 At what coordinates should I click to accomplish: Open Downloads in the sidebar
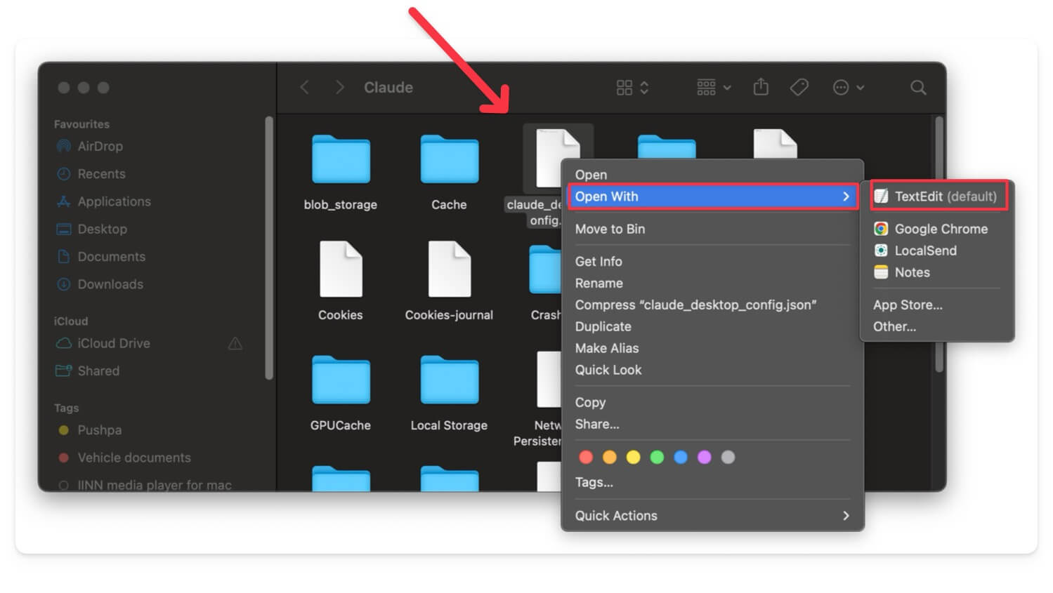(x=110, y=284)
